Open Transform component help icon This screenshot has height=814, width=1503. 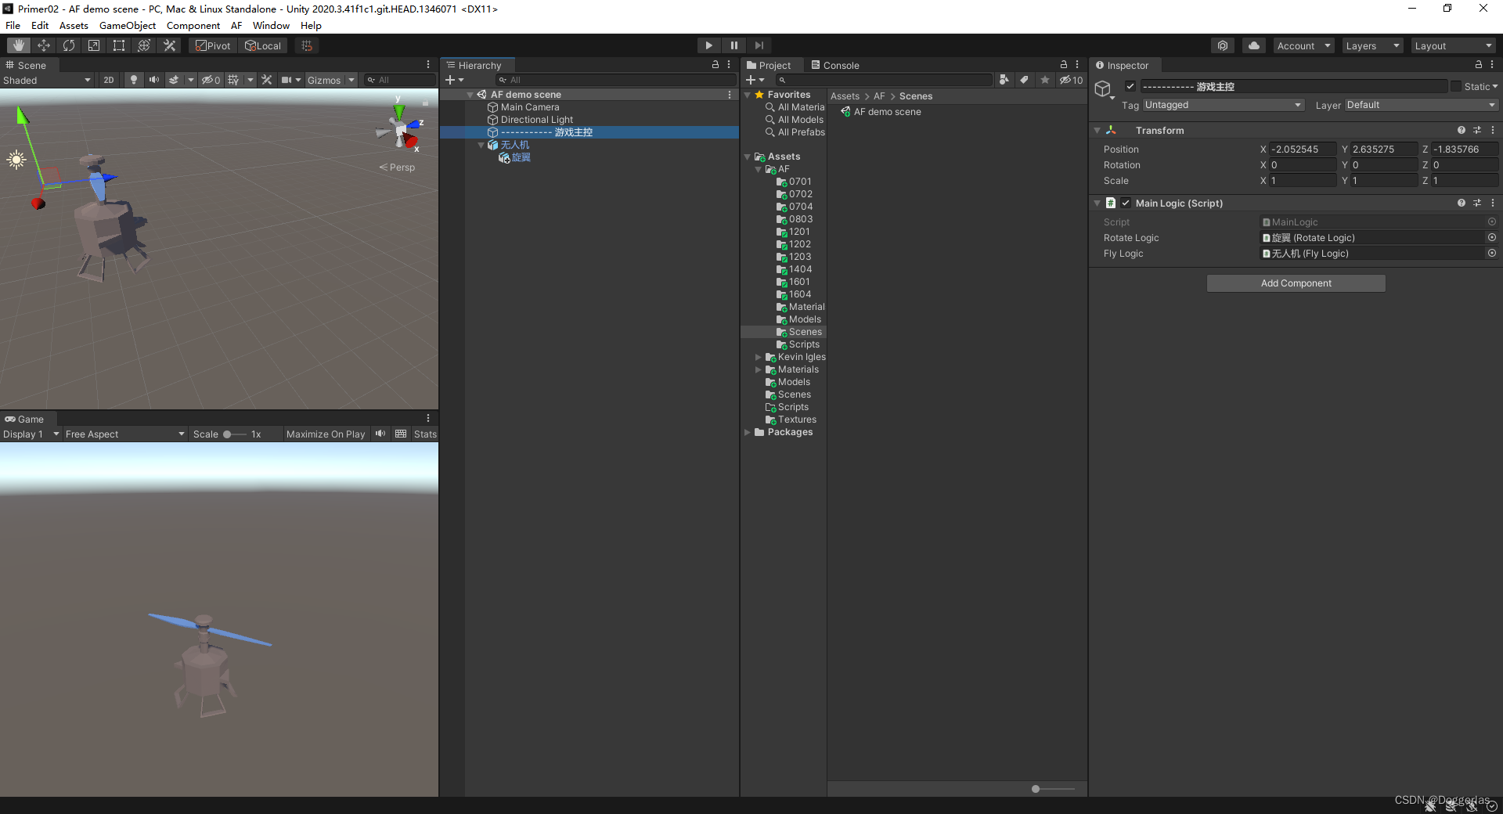[x=1462, y=131]
